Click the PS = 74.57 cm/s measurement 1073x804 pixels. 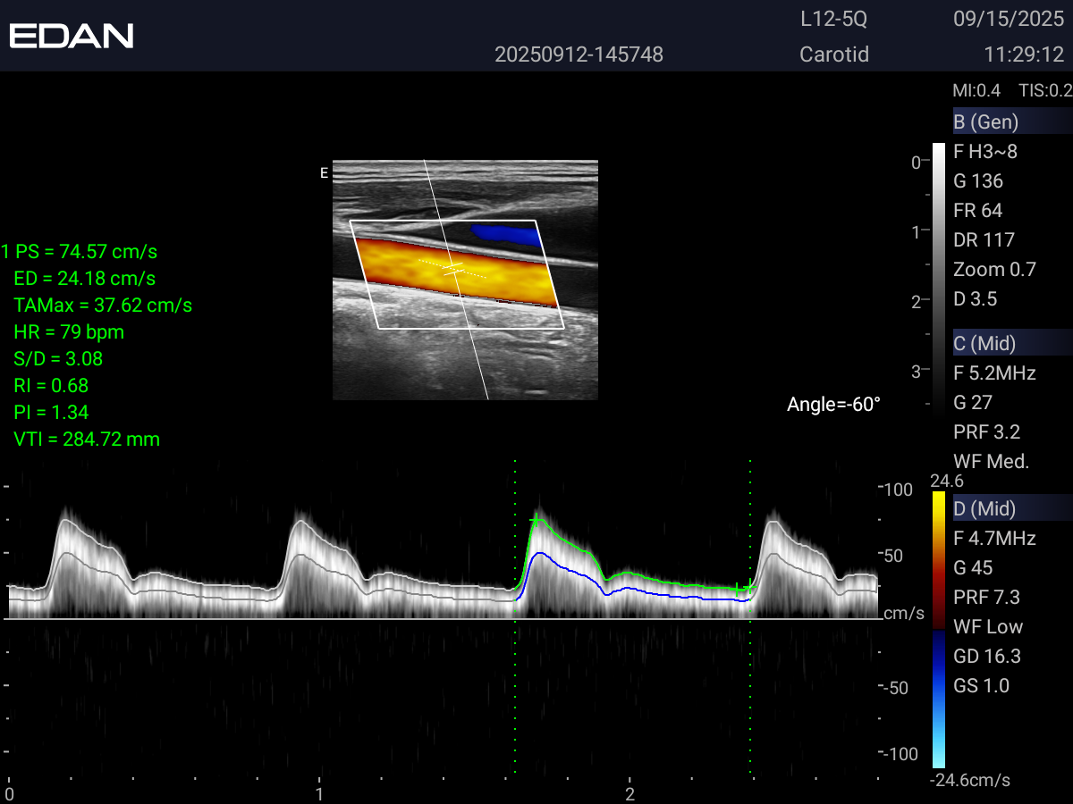coord(87,251)
